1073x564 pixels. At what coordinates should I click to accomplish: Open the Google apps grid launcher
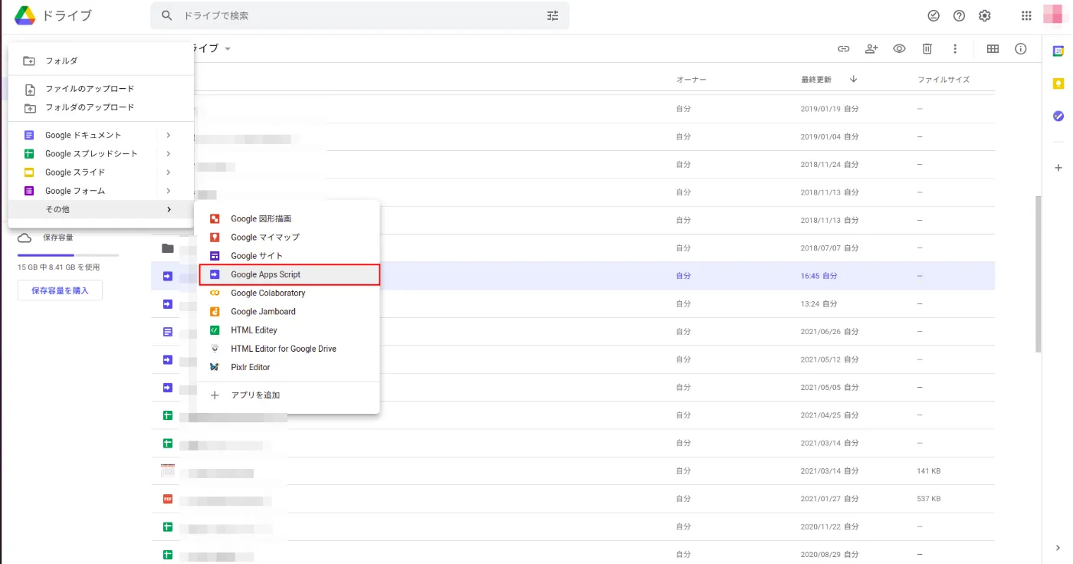[1027, 15]
